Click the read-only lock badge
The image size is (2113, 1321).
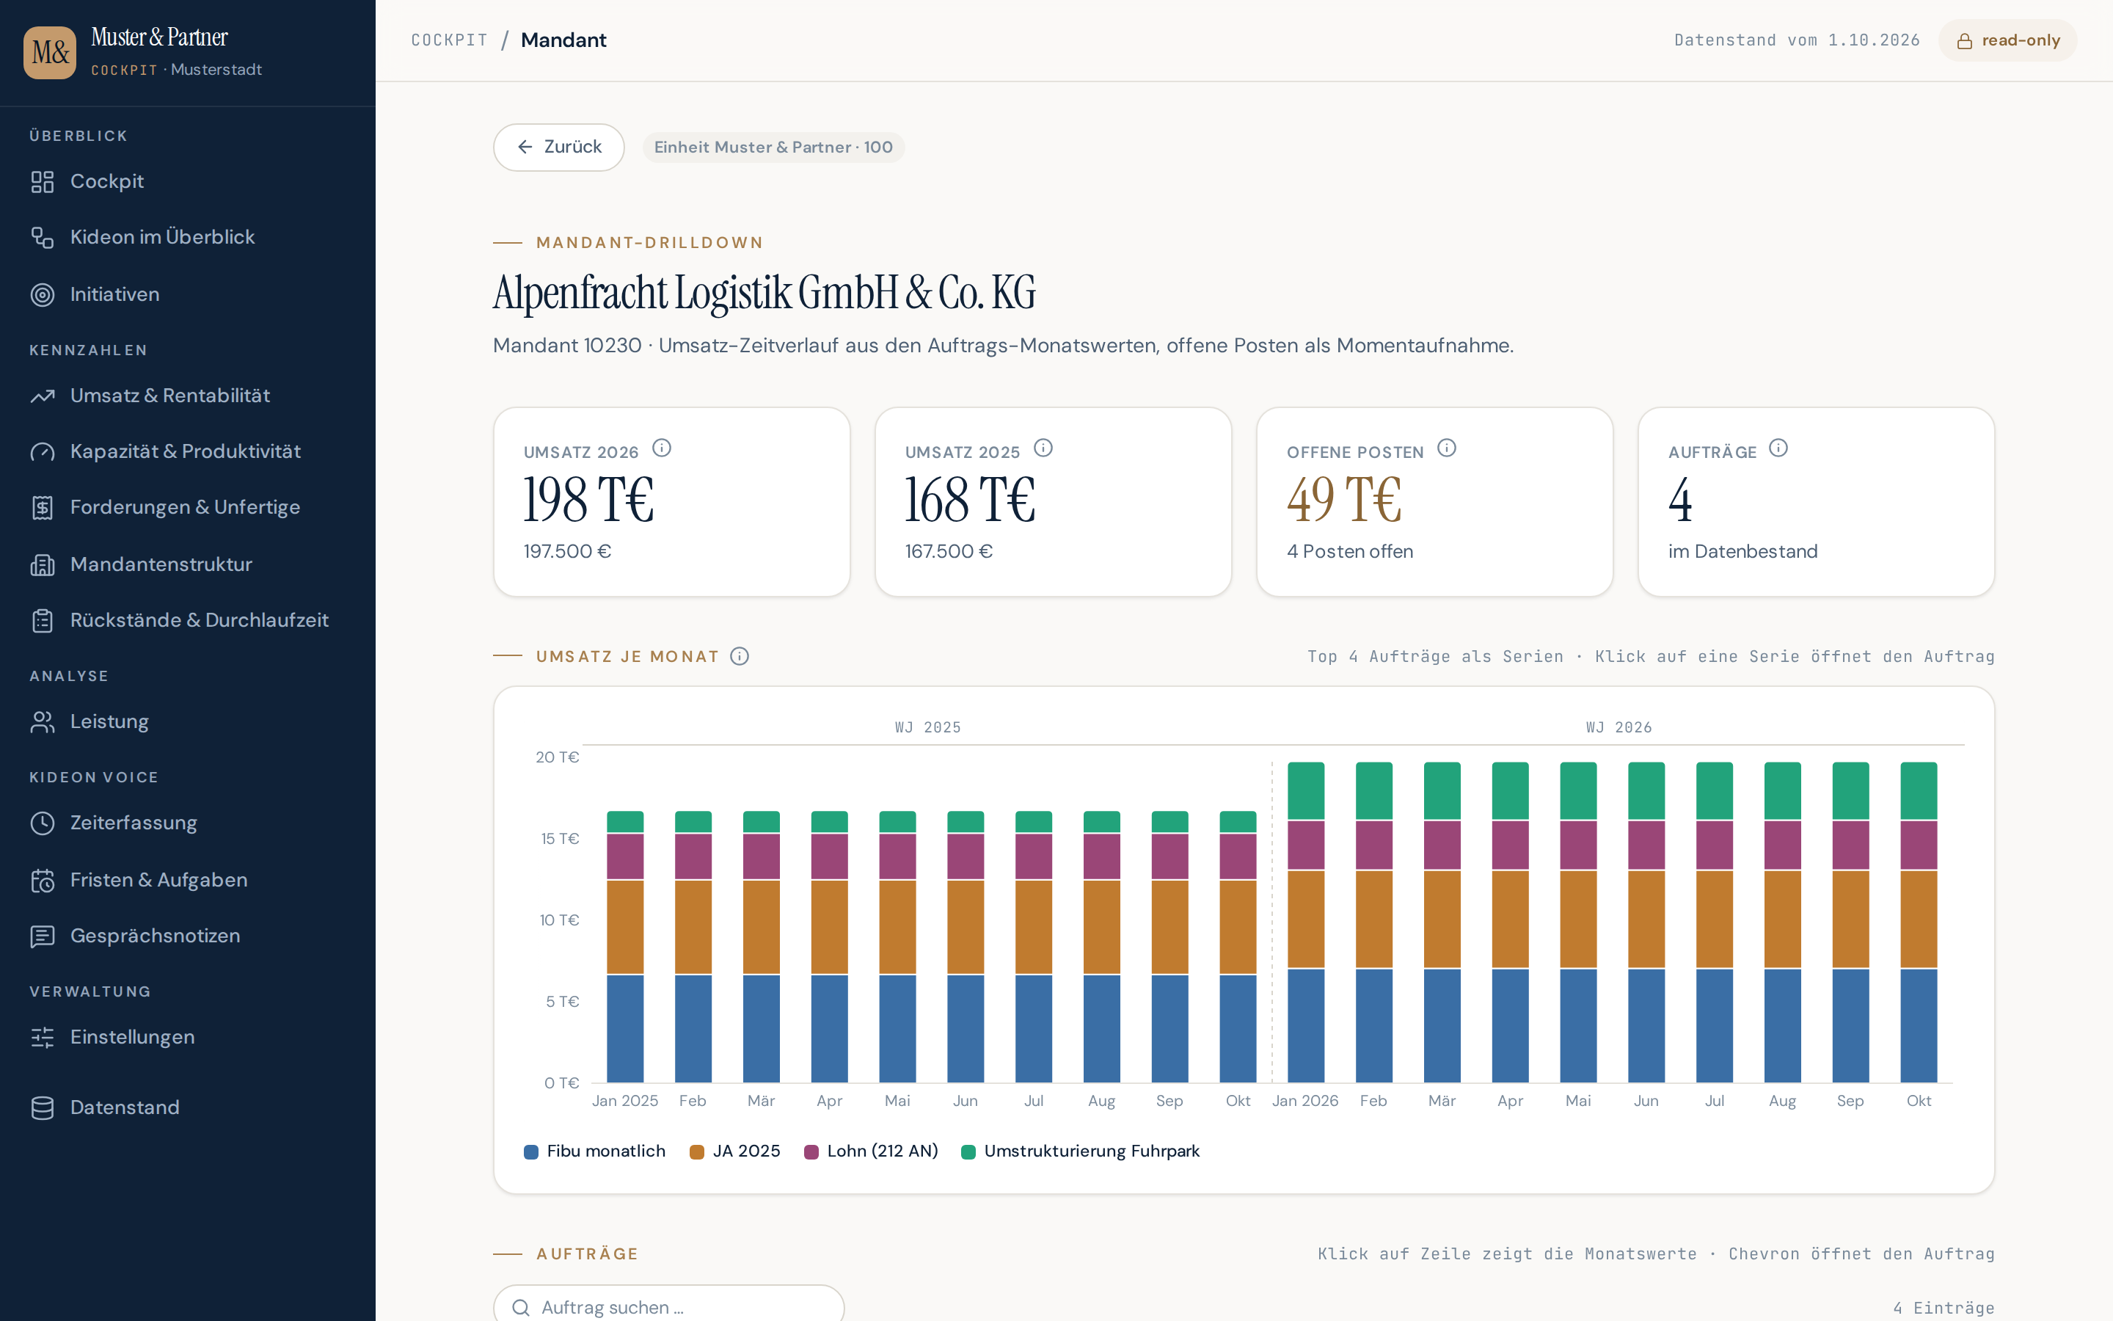[2007, 40]
